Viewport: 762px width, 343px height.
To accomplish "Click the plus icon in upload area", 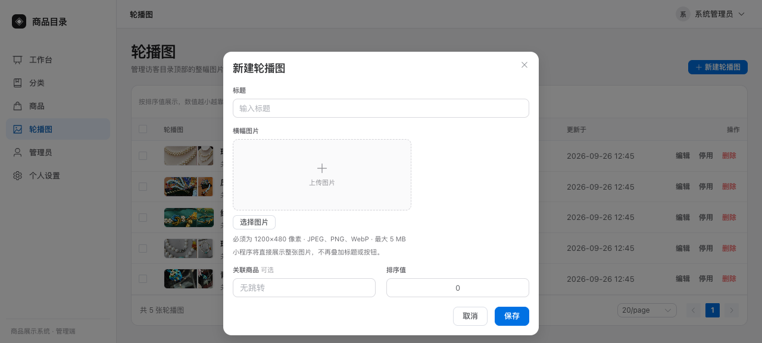I will click(x=322, y=168).
